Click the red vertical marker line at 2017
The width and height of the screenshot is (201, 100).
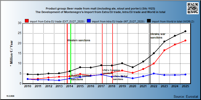(x=102, y=53)
